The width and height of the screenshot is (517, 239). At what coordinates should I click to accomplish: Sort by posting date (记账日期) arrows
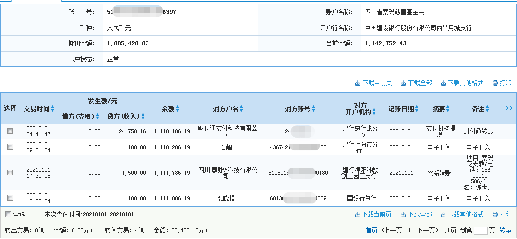(417, 109)
